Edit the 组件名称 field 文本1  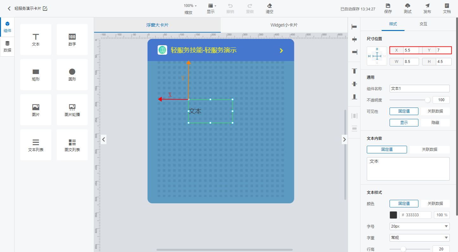pos(420,89)
